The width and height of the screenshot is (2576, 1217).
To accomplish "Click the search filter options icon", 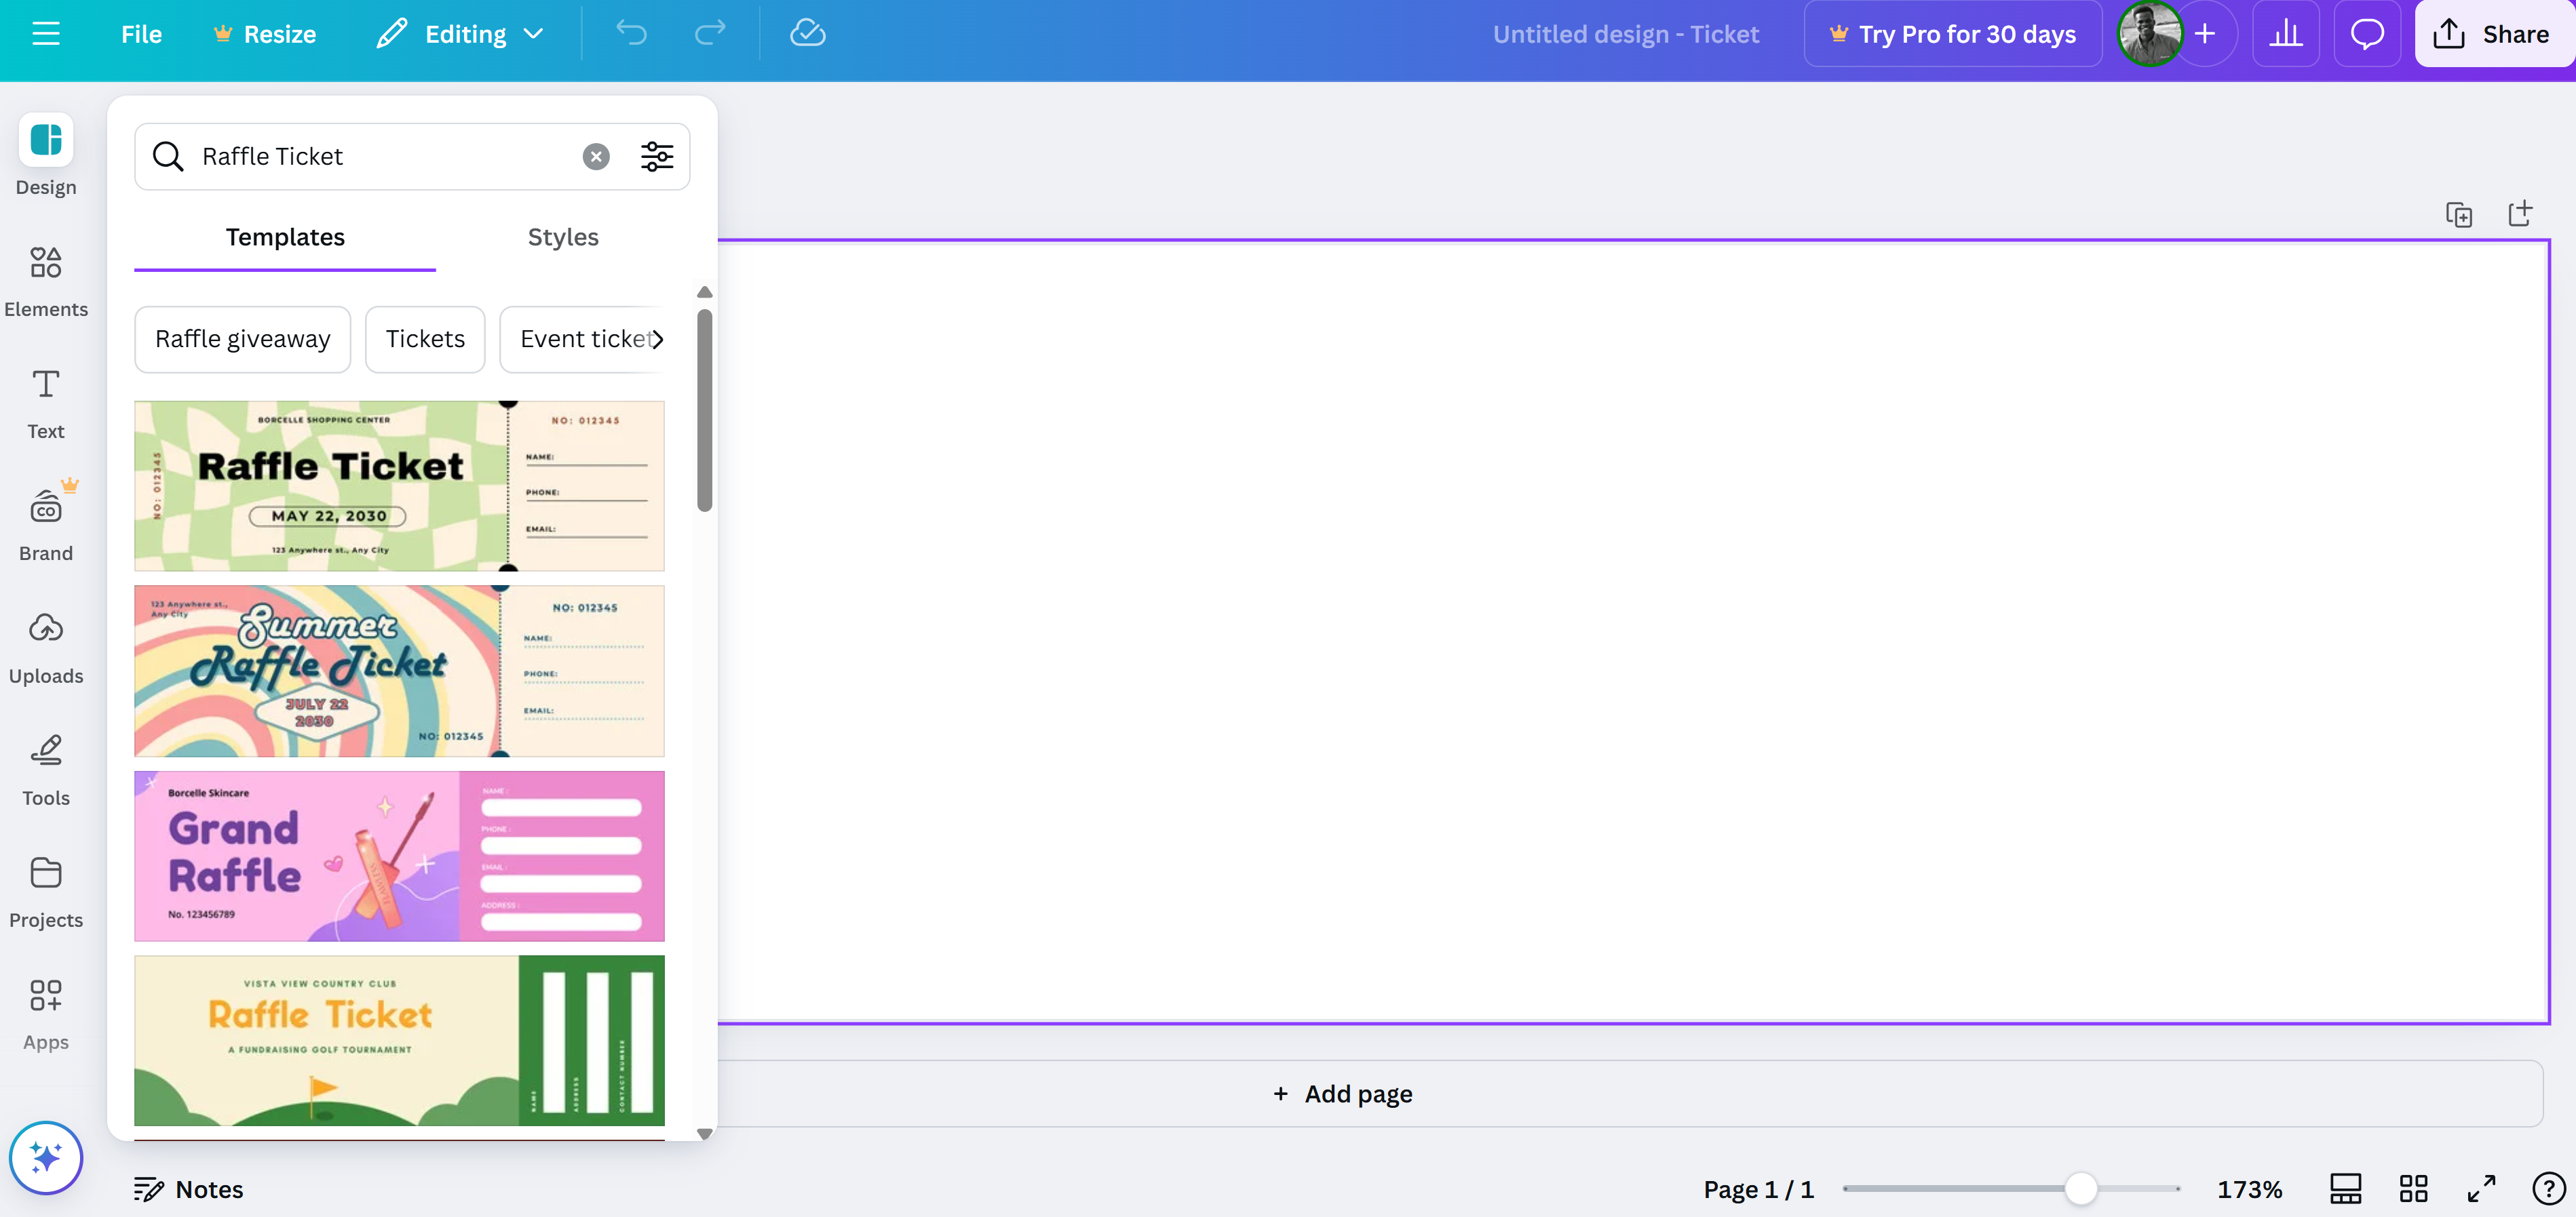I will [656, 157].
